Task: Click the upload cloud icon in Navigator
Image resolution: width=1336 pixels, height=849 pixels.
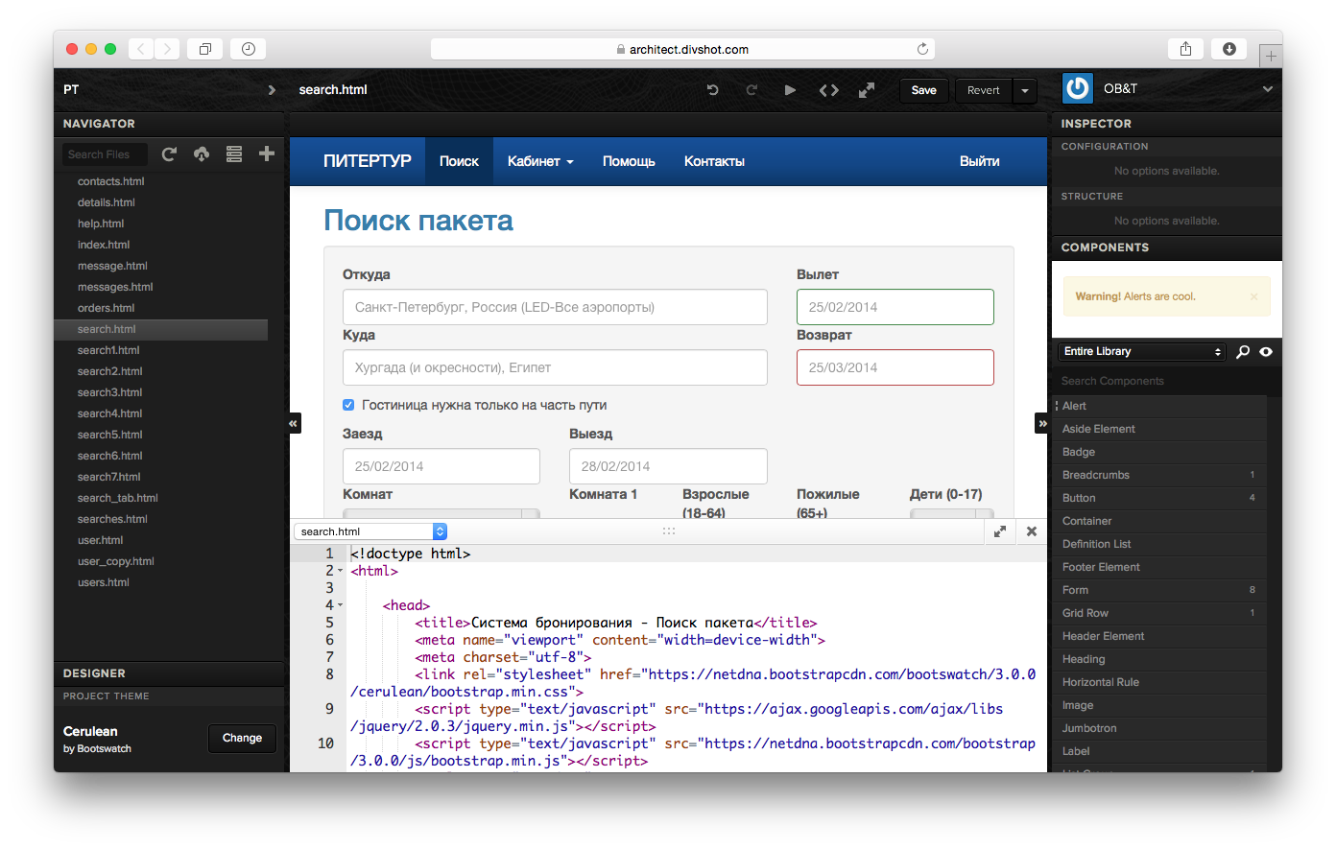Action: coord(202,154)
